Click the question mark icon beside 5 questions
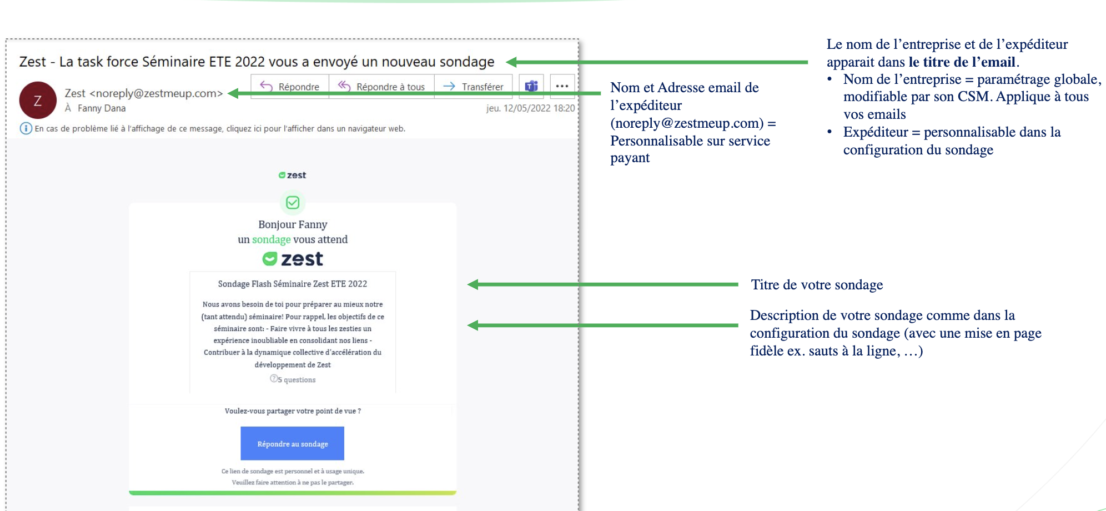 [274, 379]
